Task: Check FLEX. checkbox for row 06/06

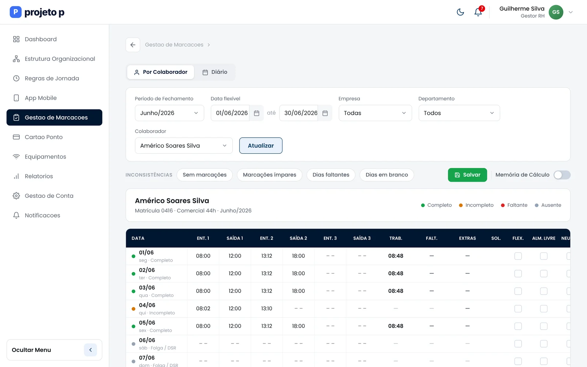Action: [x=518, y=344]
